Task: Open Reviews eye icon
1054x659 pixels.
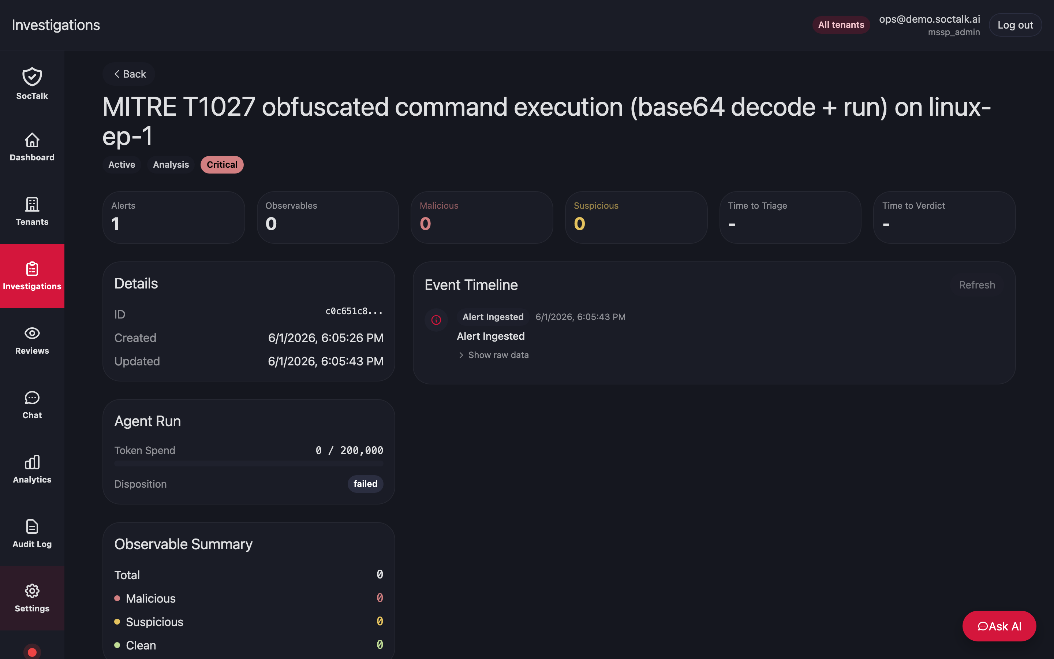Action: (x=32, y=333)
